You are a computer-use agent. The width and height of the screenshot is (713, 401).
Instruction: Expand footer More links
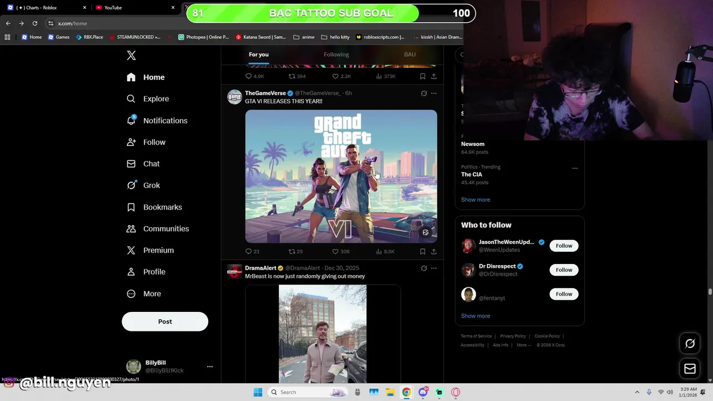coord(523,345)
